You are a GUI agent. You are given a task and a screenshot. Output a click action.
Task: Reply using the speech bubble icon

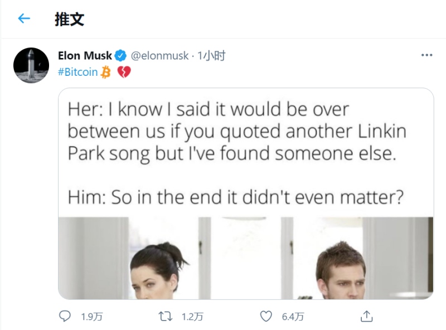coord(65,316)
